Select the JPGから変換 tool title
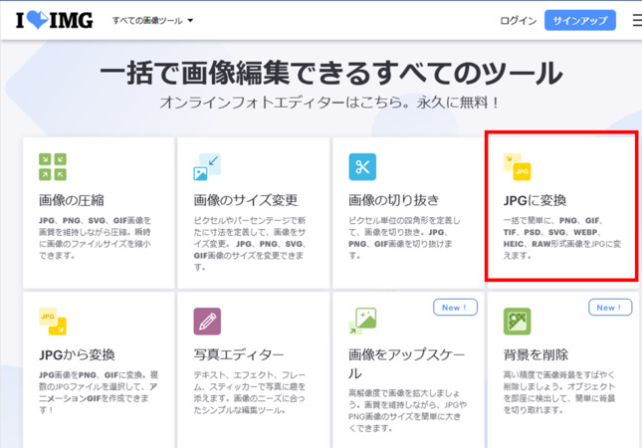 click(77, 354)
